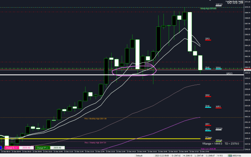Click the 22 Dec 12:45 time axis label
The image size is (251, 157).
100,151
